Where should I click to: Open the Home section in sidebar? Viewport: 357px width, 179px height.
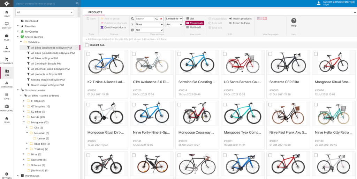tap(7, 14)
